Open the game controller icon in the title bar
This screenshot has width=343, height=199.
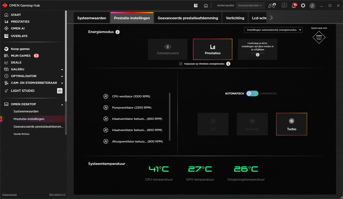[273, 5]
